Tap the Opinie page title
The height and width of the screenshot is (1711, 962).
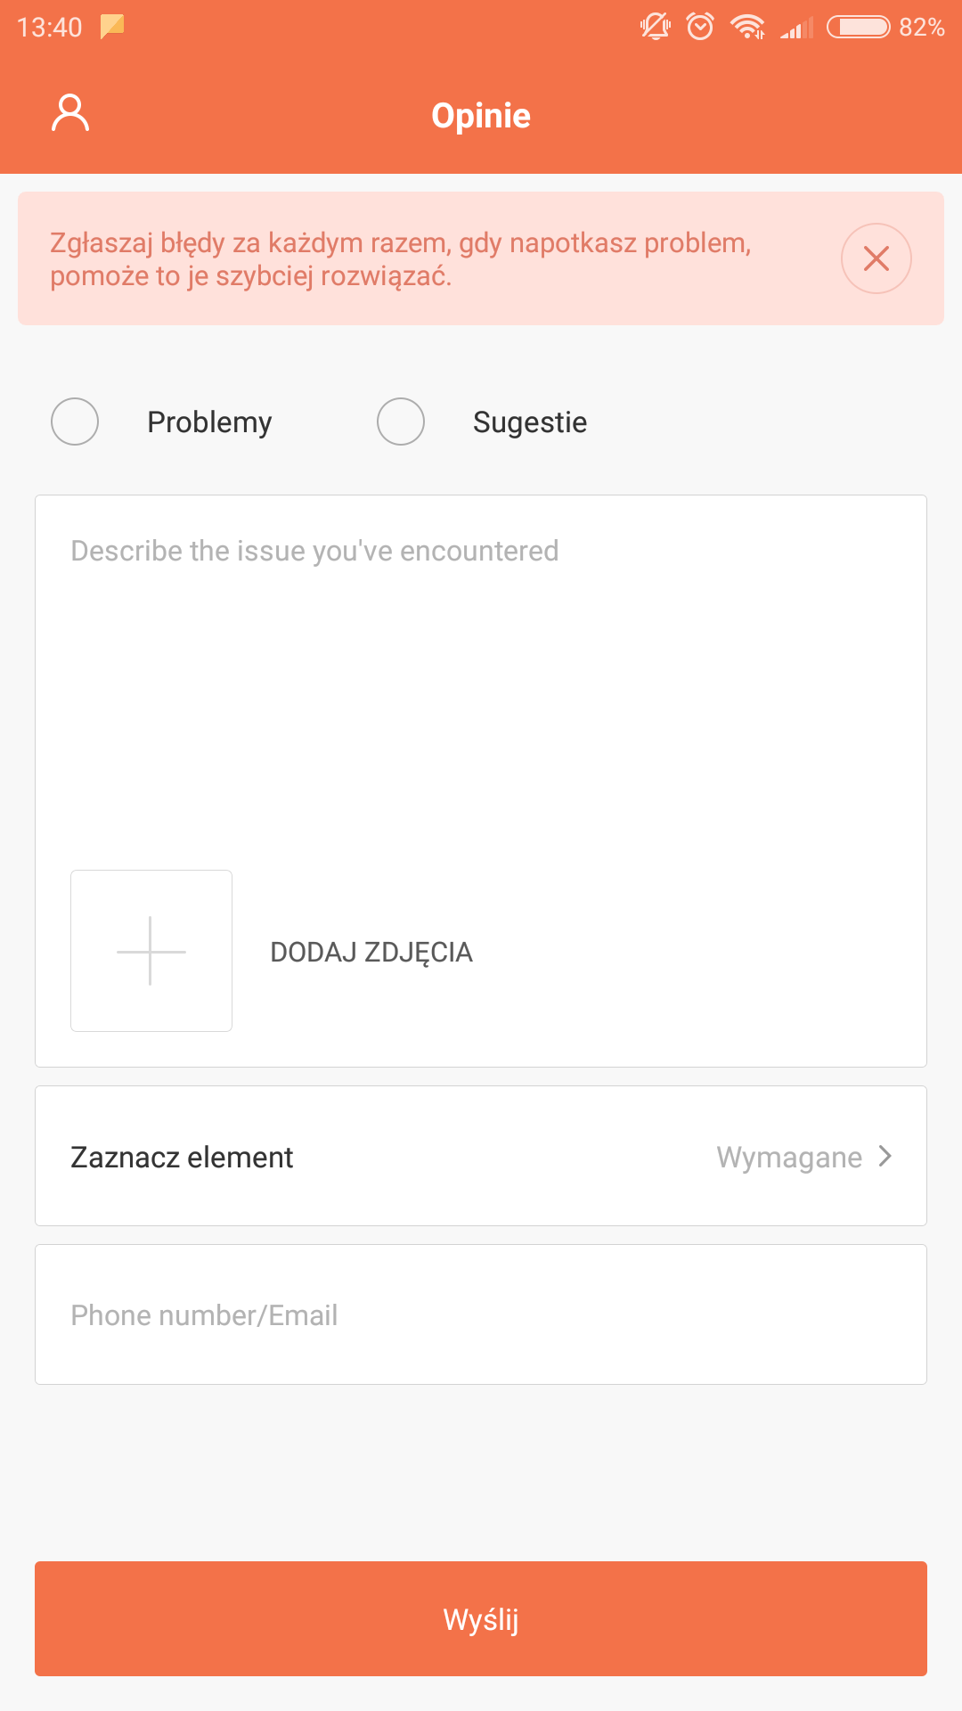(x=481, y=116)
